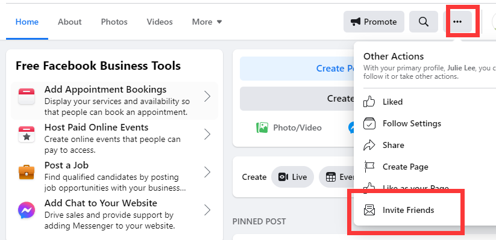Click the Share arrow icon
The height and width of the screenshot is (240, 496).
point(369,146)
